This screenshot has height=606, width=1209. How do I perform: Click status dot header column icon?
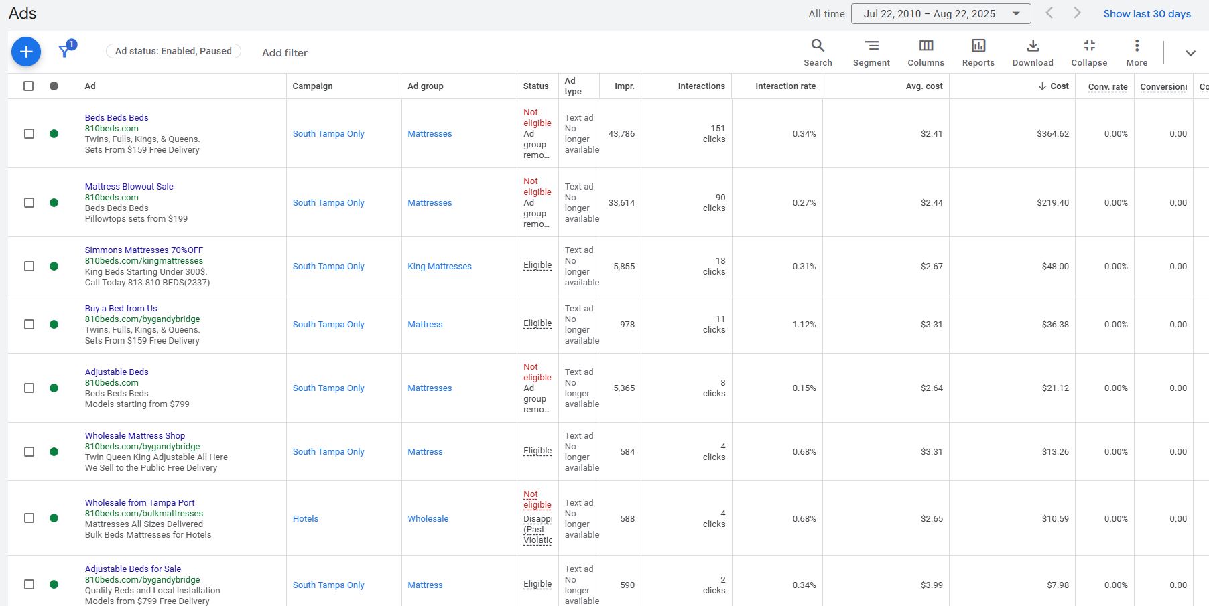click(54, 86)
